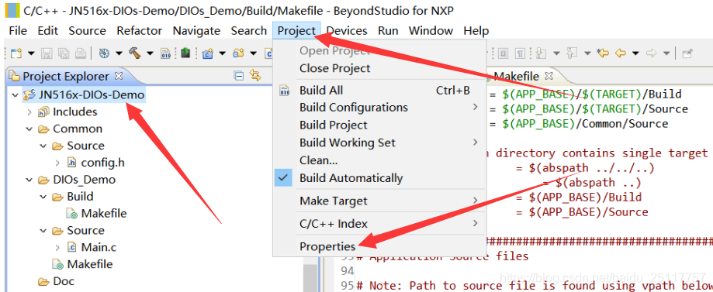
Task: Click the Forward navigation arrow icon
Action: pos(652,53)
